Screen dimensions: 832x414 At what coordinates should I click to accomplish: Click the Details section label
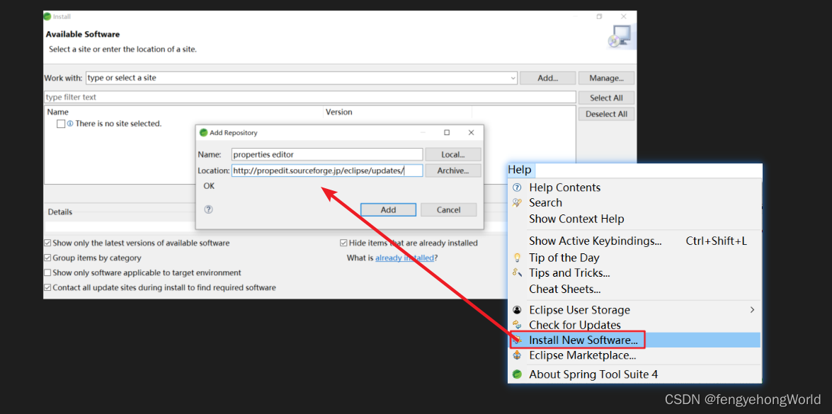pos(60,212)
